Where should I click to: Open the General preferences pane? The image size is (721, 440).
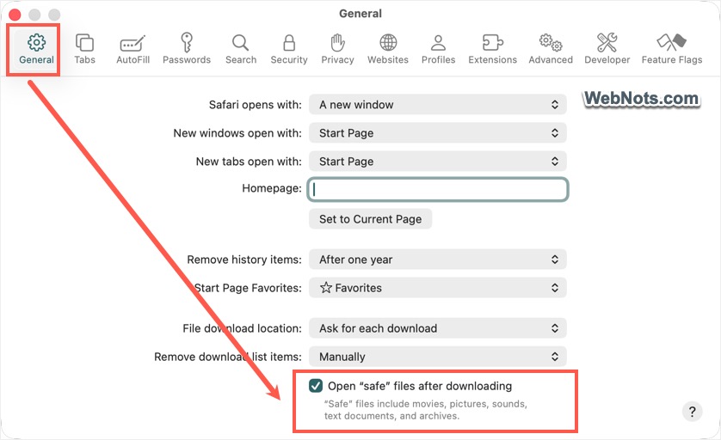pyautogui.click(x=36, y=49)
